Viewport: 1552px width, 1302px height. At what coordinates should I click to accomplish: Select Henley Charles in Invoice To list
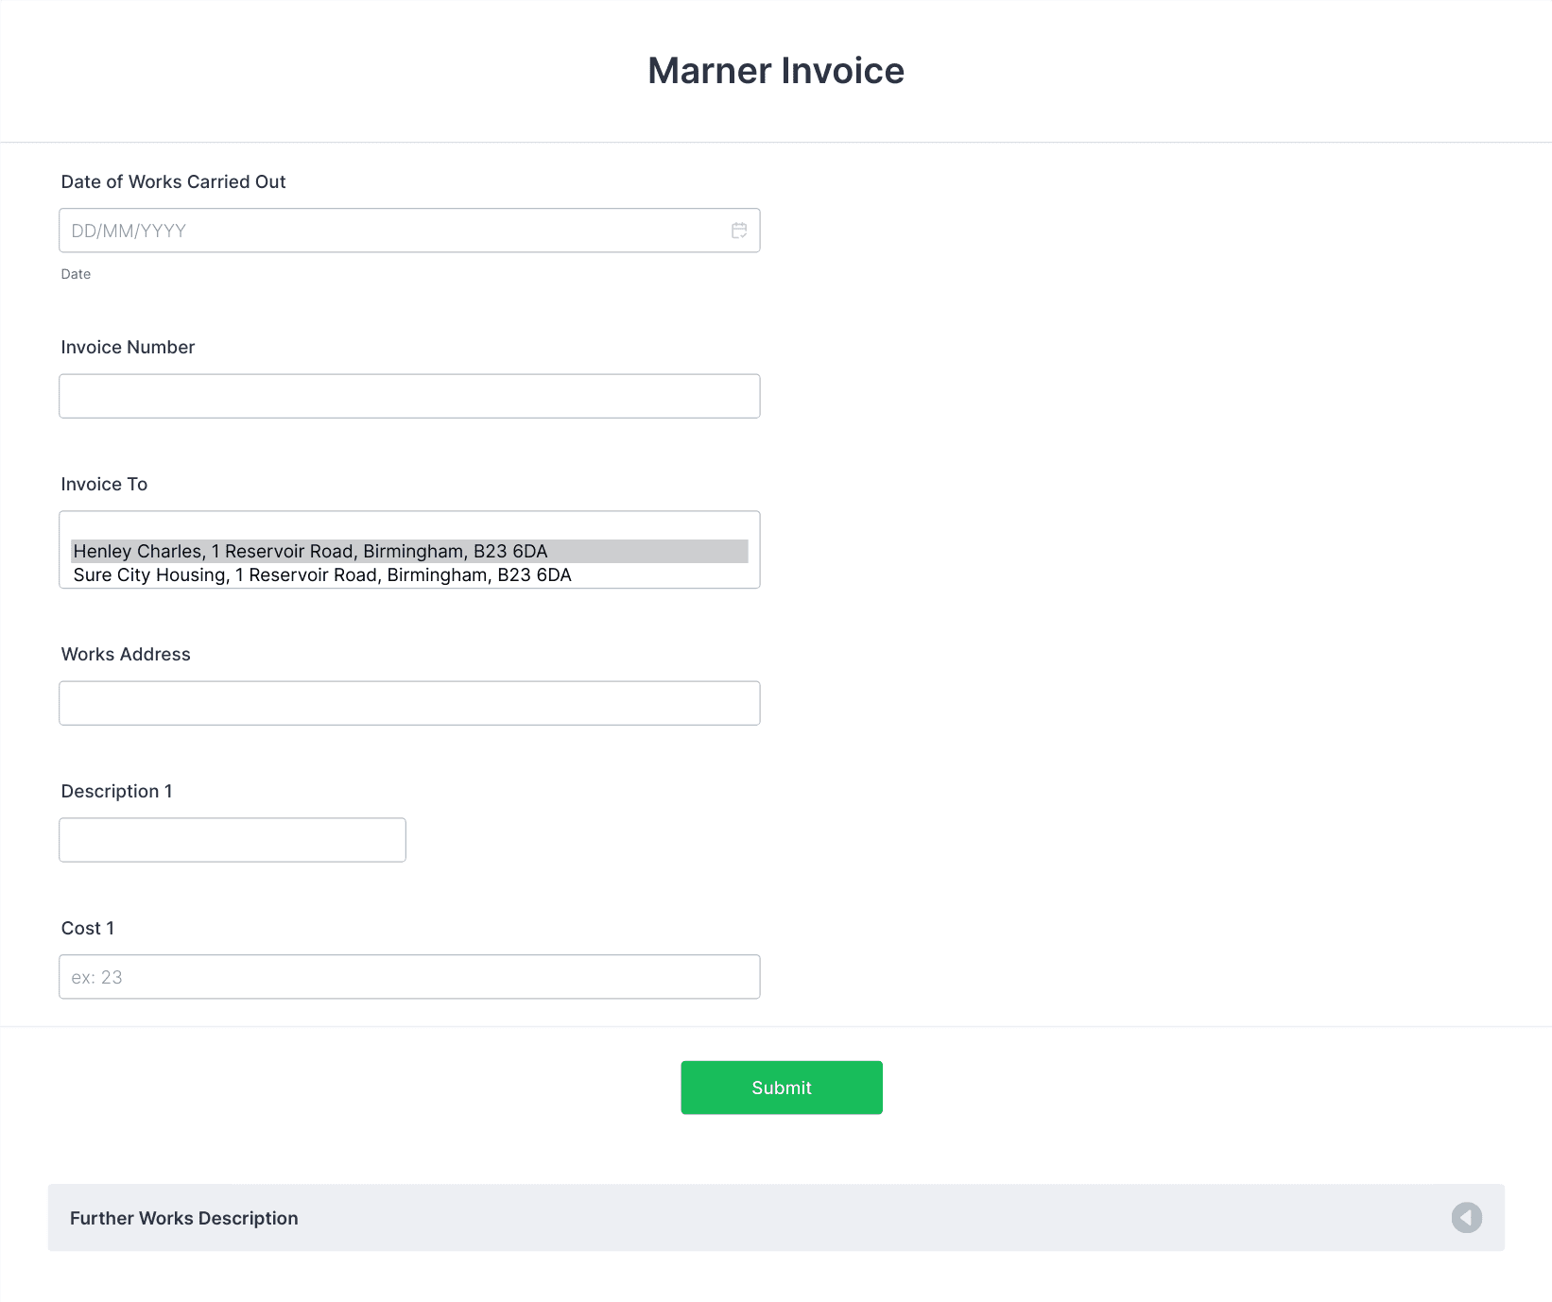(310, 551)
